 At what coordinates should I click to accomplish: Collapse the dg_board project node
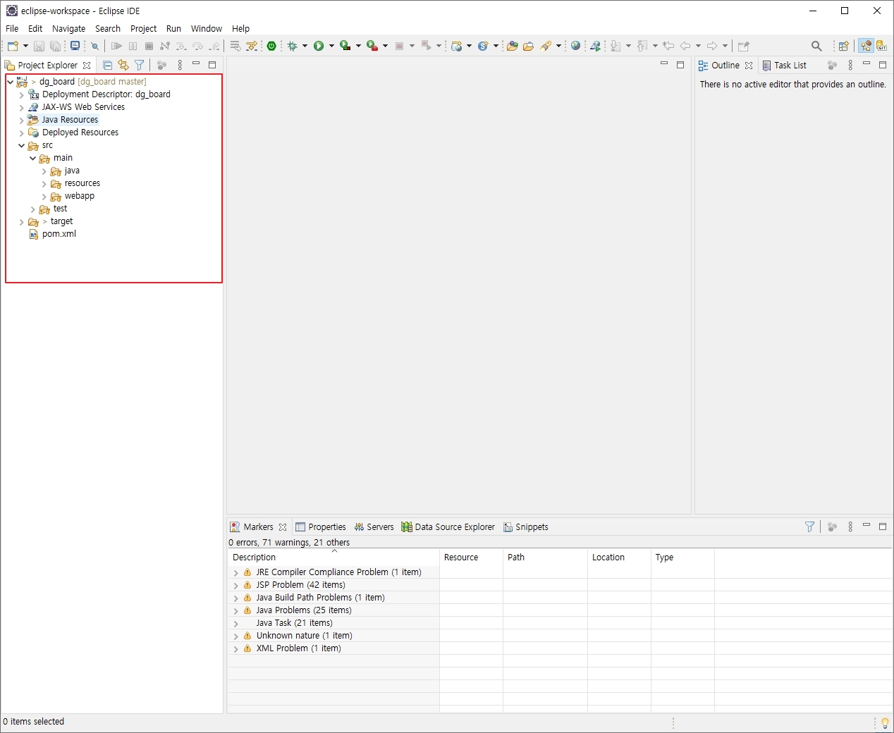[x=11, y=82]
